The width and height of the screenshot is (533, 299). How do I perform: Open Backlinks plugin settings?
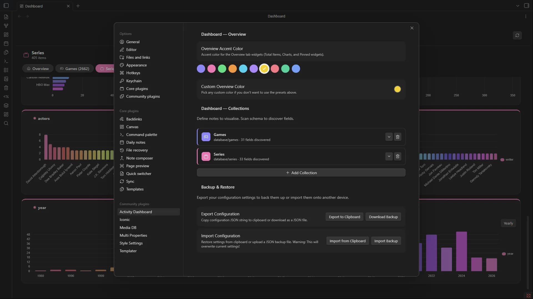(149, 119)
